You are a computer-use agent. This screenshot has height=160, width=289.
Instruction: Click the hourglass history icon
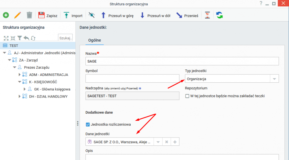tap(207, 15)
